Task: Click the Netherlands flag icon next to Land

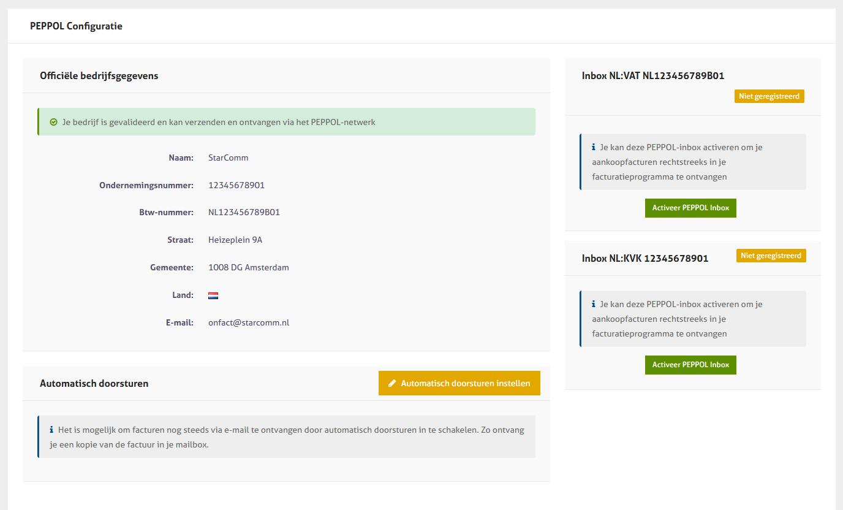Action: [213, 295]
